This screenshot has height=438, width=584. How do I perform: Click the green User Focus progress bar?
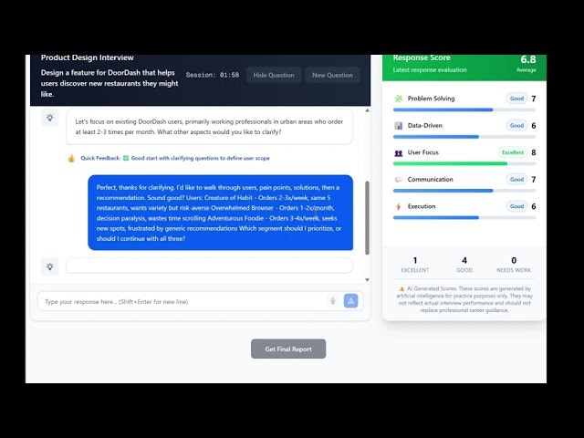tap(464, 163)
